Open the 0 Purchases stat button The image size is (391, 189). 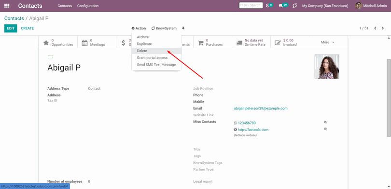point(213,42)
